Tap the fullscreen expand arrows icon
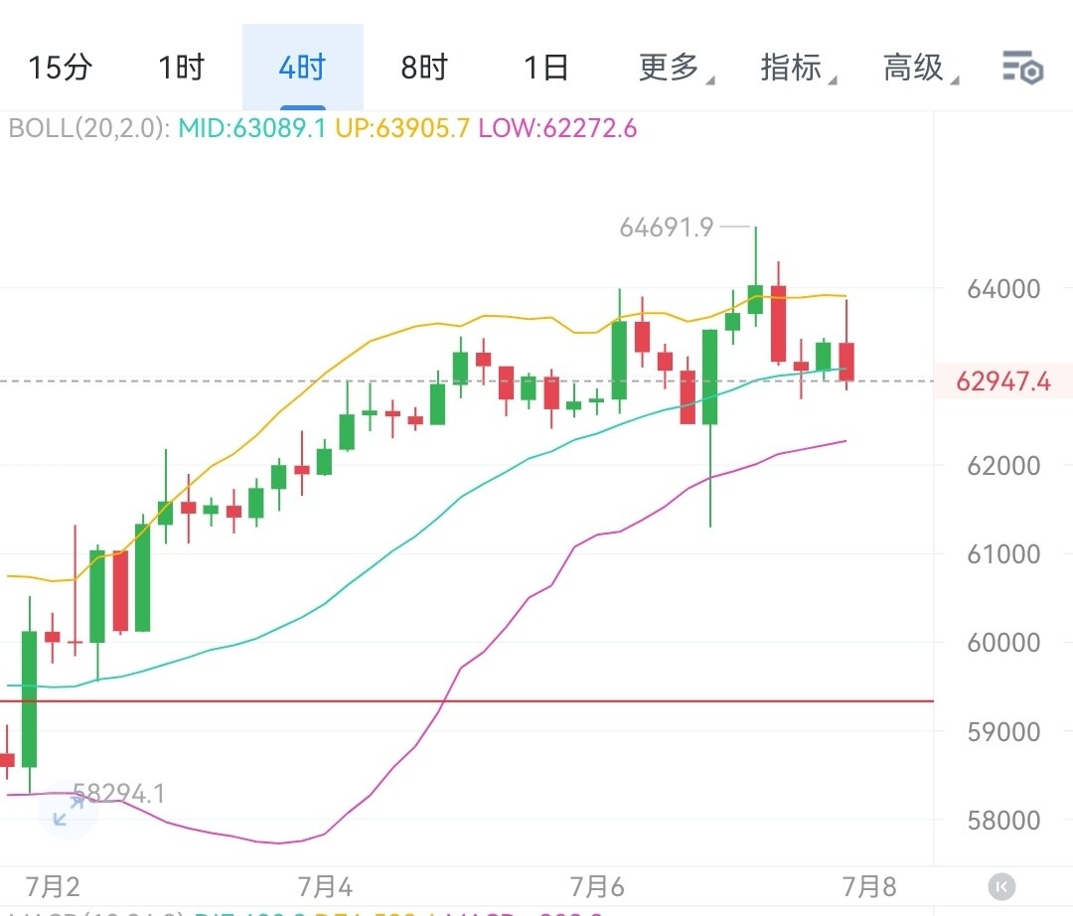This screenshot has height=916, width=1073. click(68, 811)
